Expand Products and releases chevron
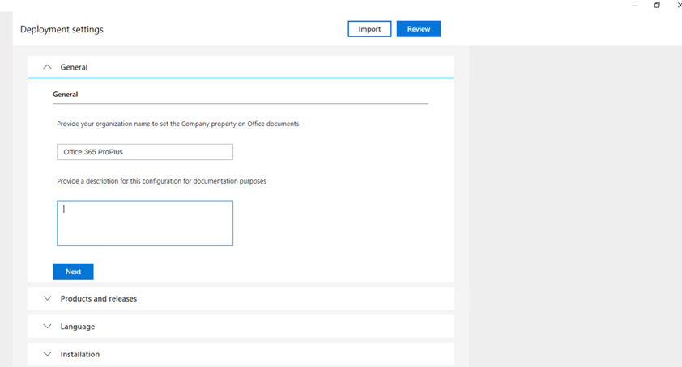Screen dimensions: 682x367 coord(48,298)
